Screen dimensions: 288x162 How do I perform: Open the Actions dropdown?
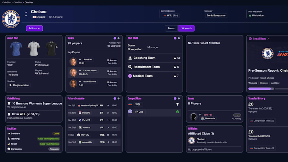click(x=34, y=28)
